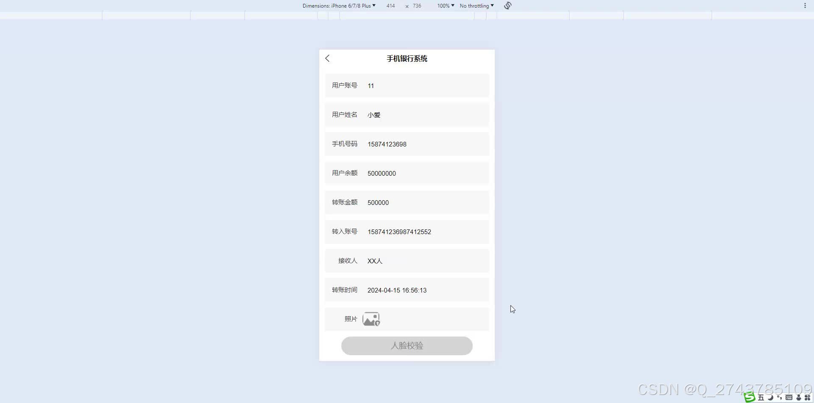Open DevTools device toolbar more options menu
This screenshot has width=814, height=403.
point(805,6)
